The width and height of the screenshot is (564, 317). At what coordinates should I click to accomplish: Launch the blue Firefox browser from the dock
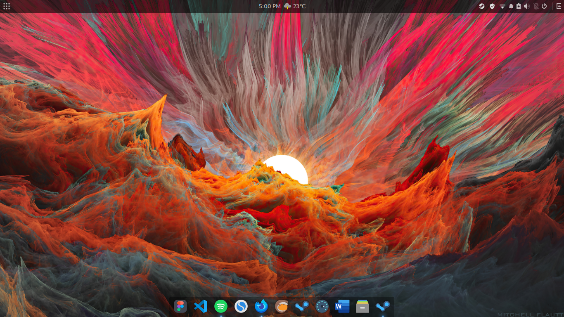[x=261, y=306]
